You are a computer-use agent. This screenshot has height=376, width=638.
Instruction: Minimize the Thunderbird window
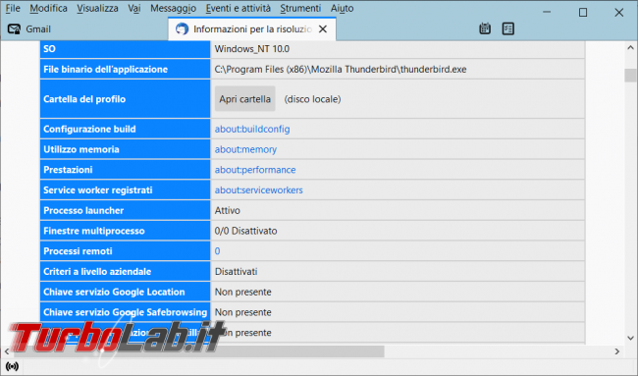click(547, 12)
